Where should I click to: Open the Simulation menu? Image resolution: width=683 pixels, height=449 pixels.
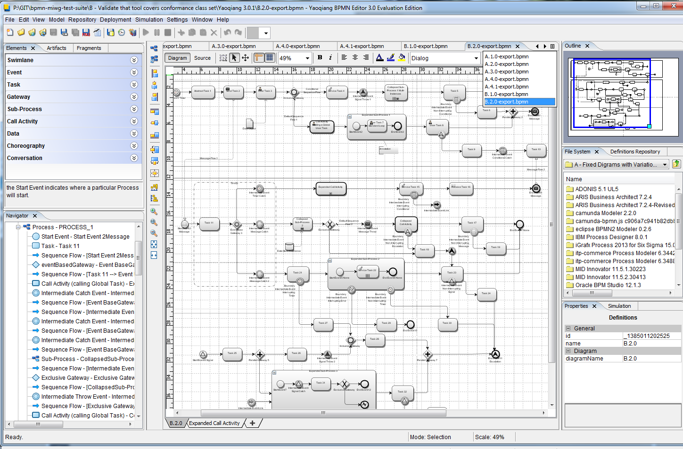[x=149, y=20]
